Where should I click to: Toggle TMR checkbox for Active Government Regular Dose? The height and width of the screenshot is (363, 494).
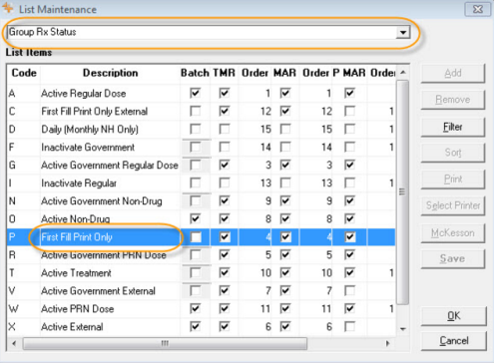click(x=225, y=165)
